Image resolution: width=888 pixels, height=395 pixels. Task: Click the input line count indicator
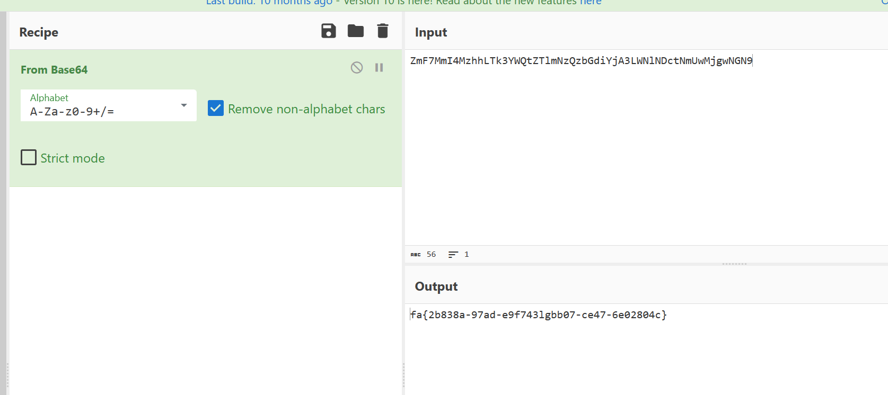(459, 255)
